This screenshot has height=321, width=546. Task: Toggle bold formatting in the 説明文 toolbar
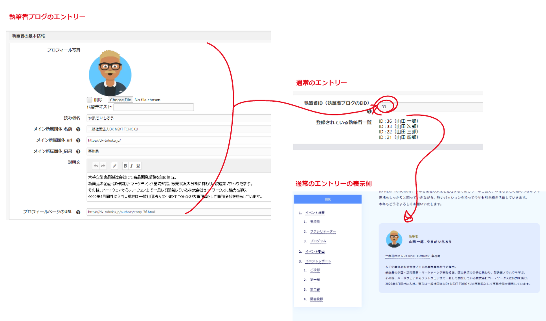[125, 166]
